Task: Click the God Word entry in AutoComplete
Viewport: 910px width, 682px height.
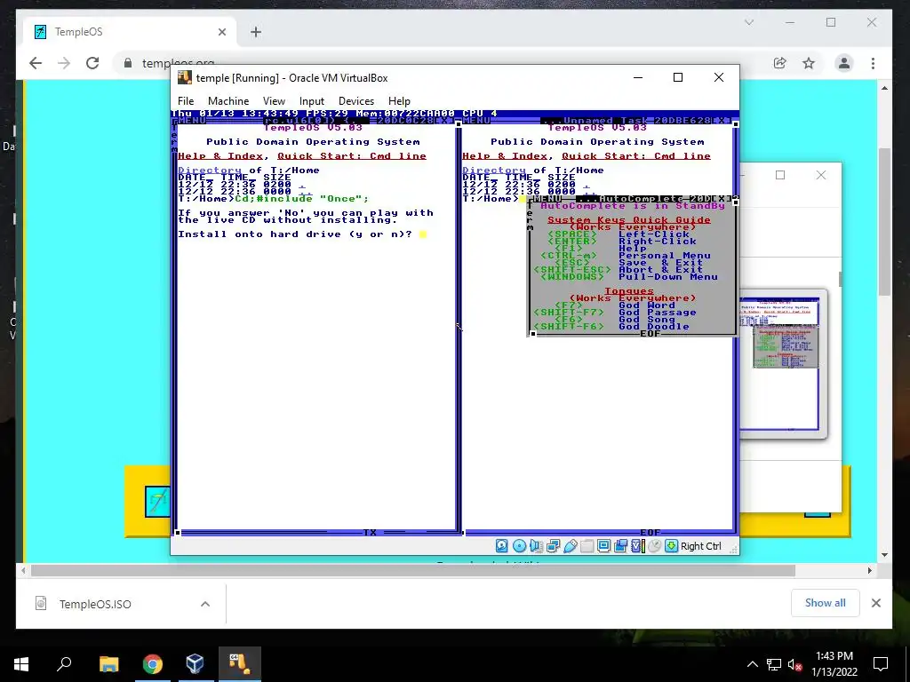Action: pyautogui.click(x=647, y=305)
